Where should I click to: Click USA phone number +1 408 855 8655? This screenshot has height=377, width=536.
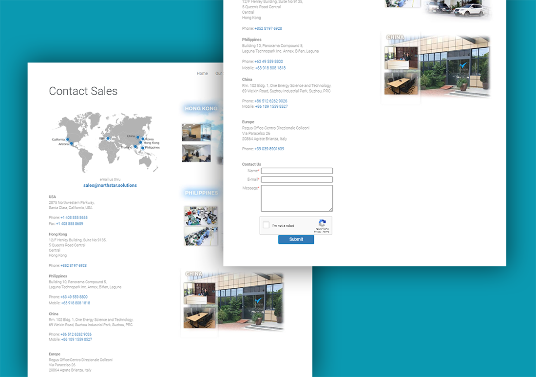74,218
